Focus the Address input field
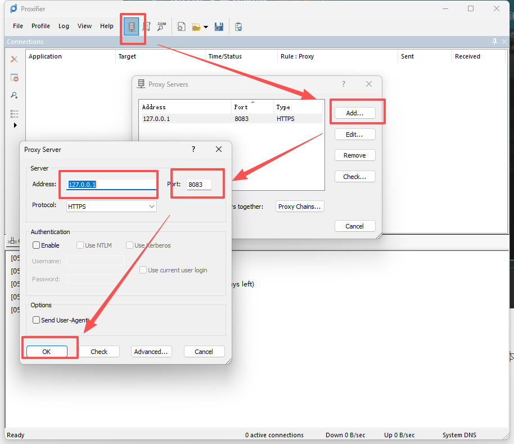The width and height of the screenshot is (514, 444). (111, 184)
